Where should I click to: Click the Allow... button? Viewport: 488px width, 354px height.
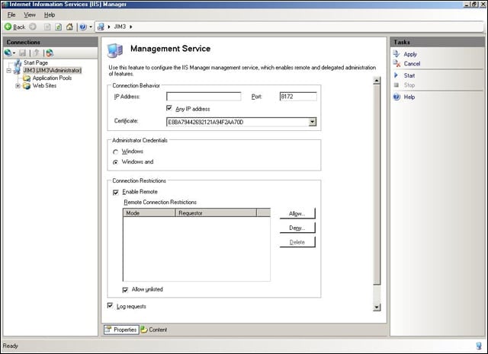[x=297, y=213]
